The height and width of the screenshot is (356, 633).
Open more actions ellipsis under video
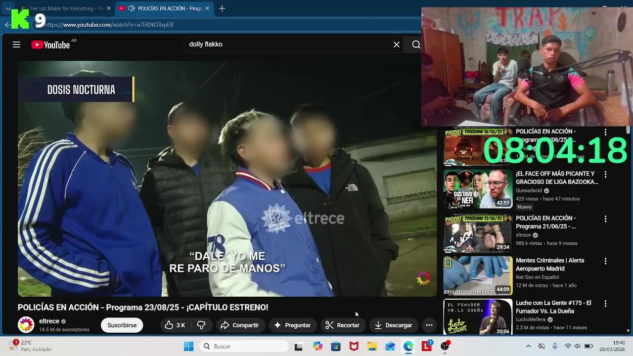429,325
